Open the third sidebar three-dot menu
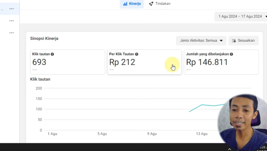267x151 pixels. pos(12,33)
